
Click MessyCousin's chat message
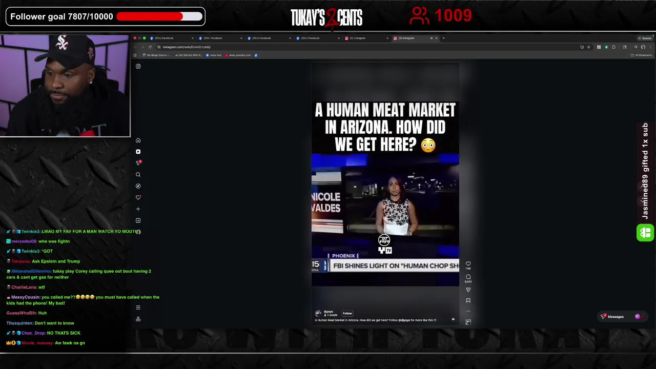pos(83,300)
